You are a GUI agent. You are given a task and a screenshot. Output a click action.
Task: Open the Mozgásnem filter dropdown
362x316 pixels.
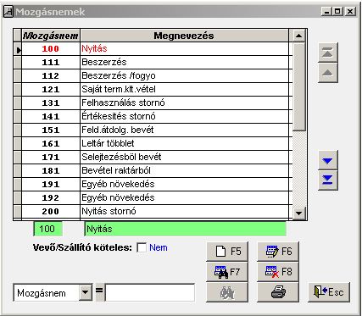click(86, 292)
